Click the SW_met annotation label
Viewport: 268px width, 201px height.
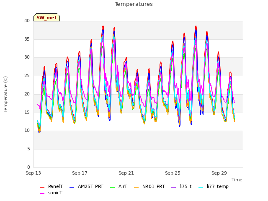tap(46, 18)
